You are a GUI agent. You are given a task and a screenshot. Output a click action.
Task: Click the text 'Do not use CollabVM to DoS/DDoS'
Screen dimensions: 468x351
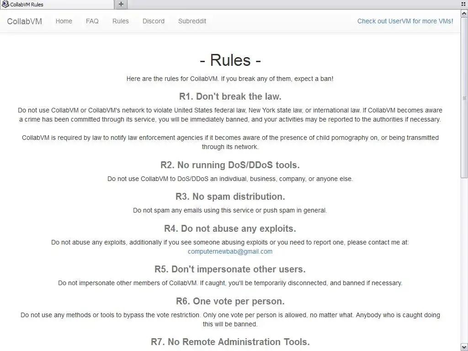click(230, 179)
